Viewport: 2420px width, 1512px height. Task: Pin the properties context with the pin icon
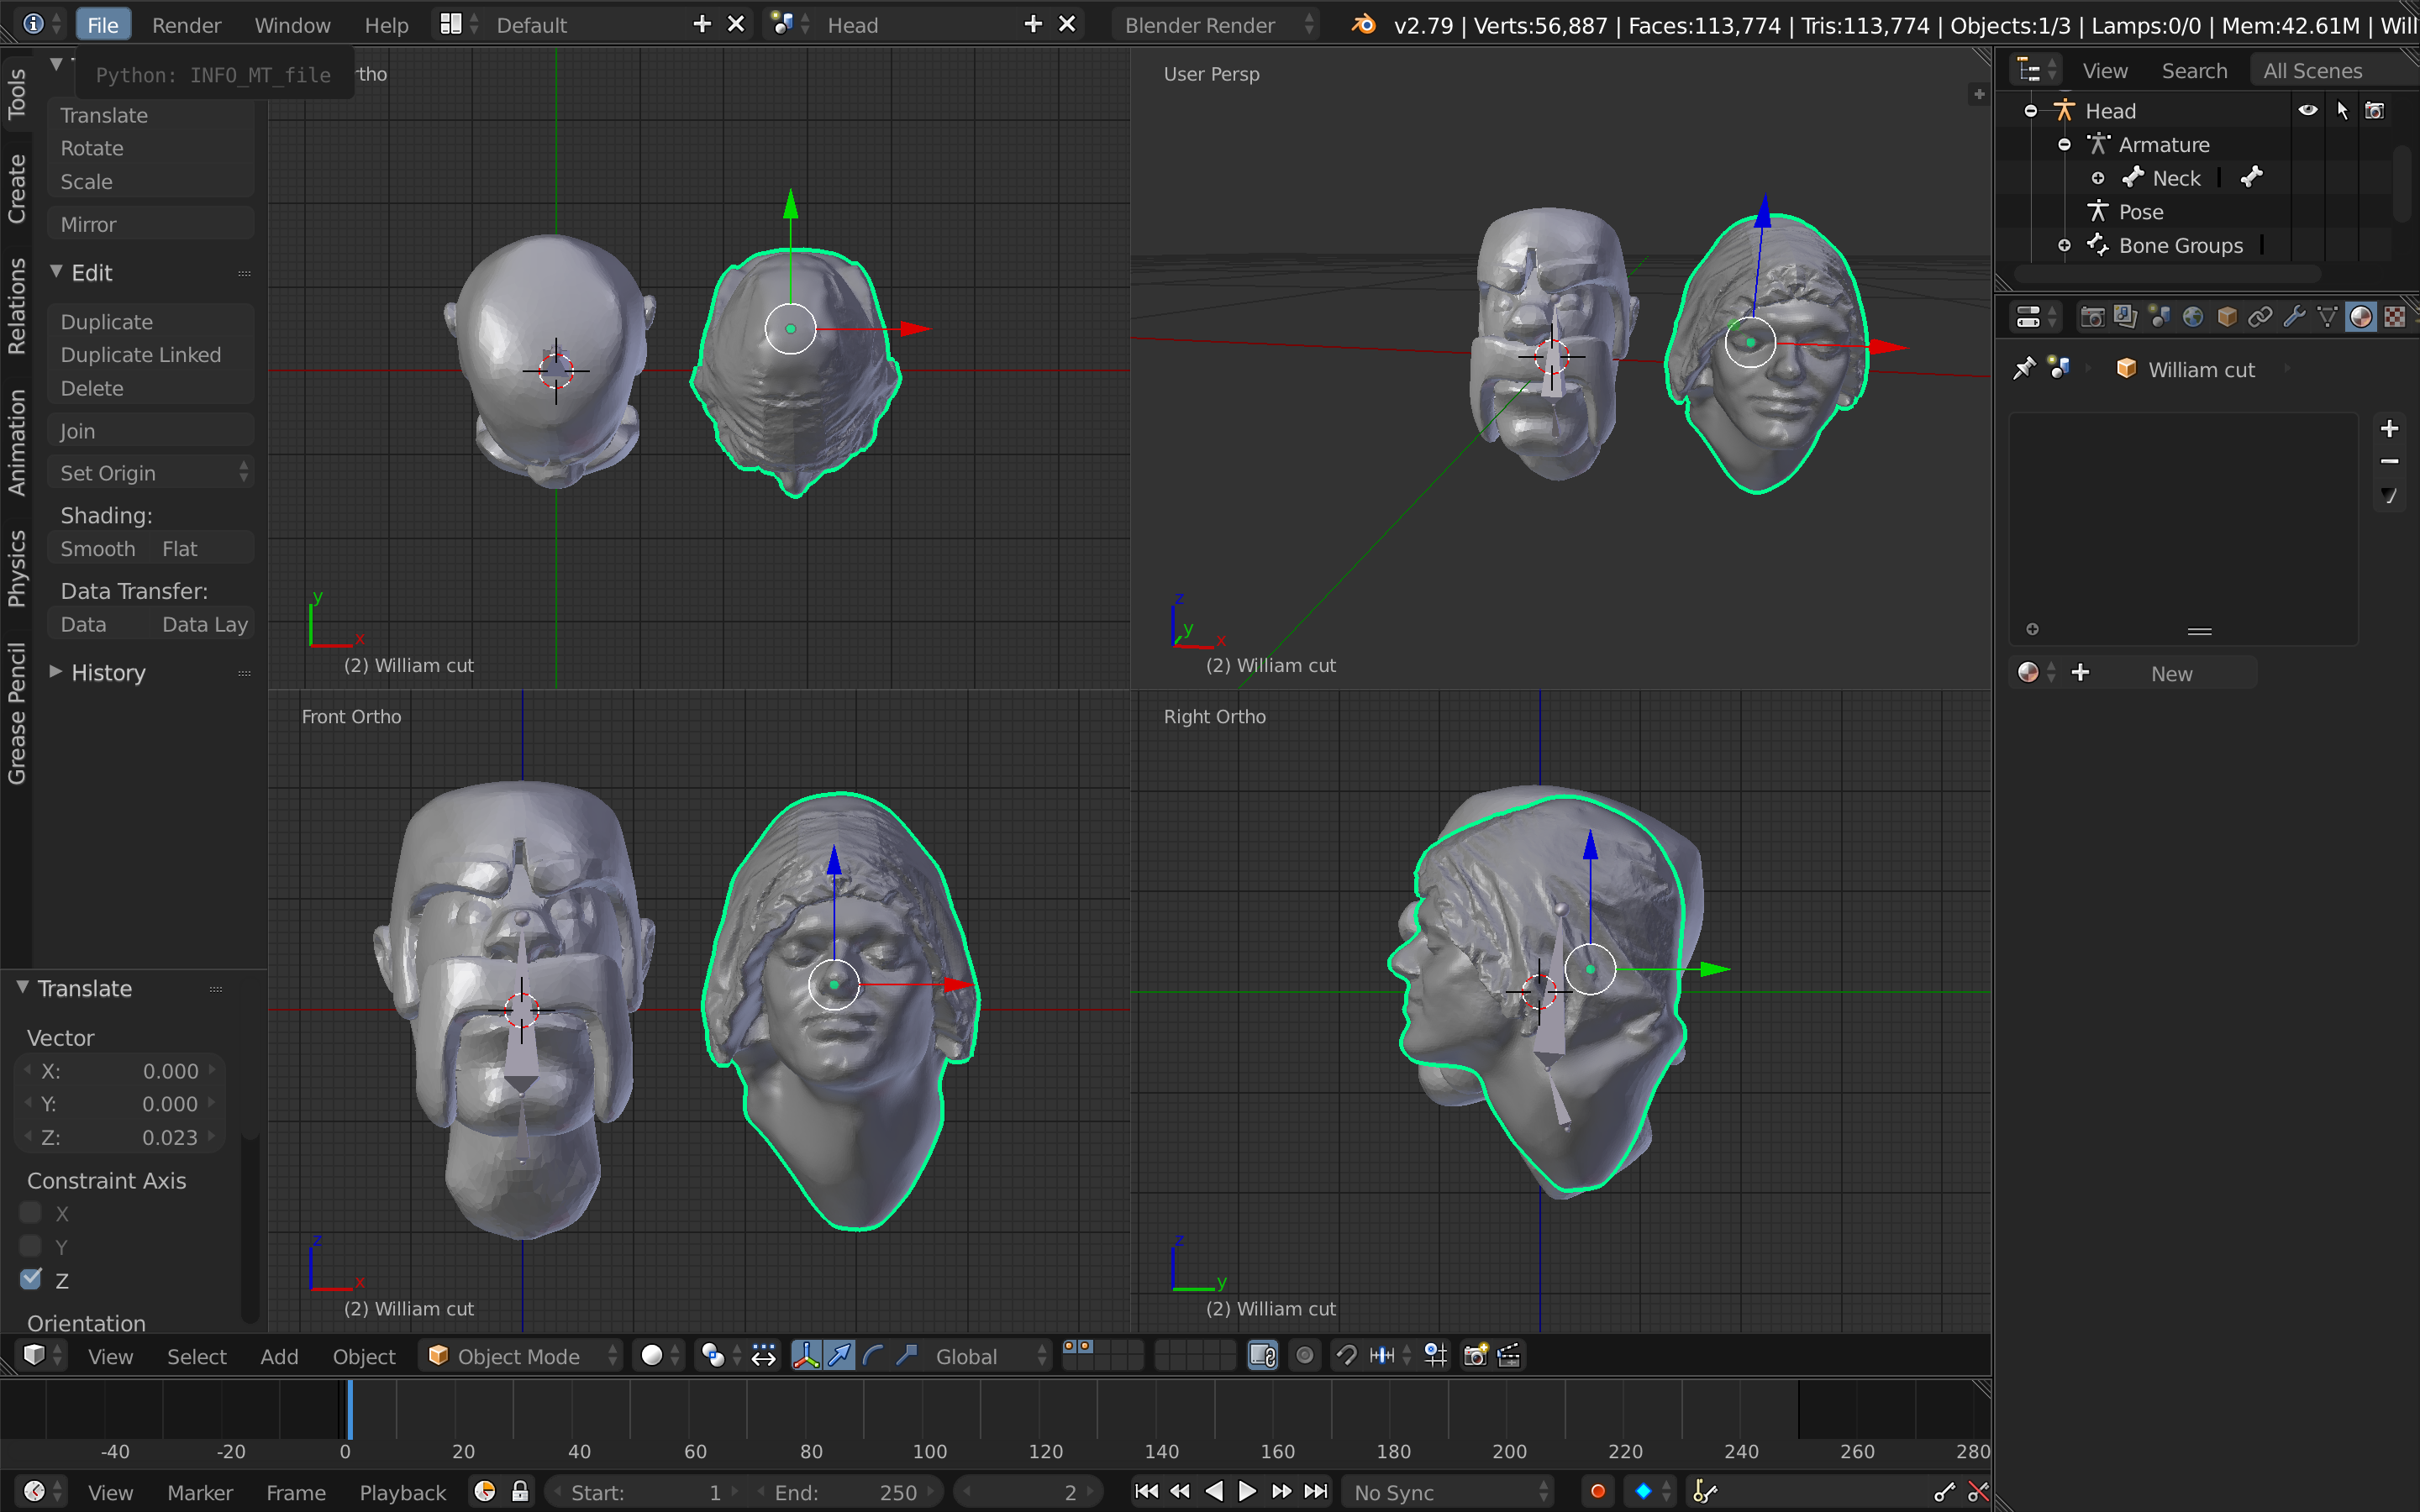(x=2024, y=369)
